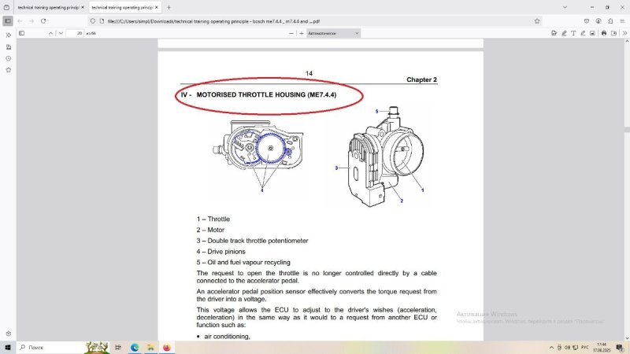Viewport: 630px width, 354px height.
Task: Click the page number field showing 20
Action: 77,33
